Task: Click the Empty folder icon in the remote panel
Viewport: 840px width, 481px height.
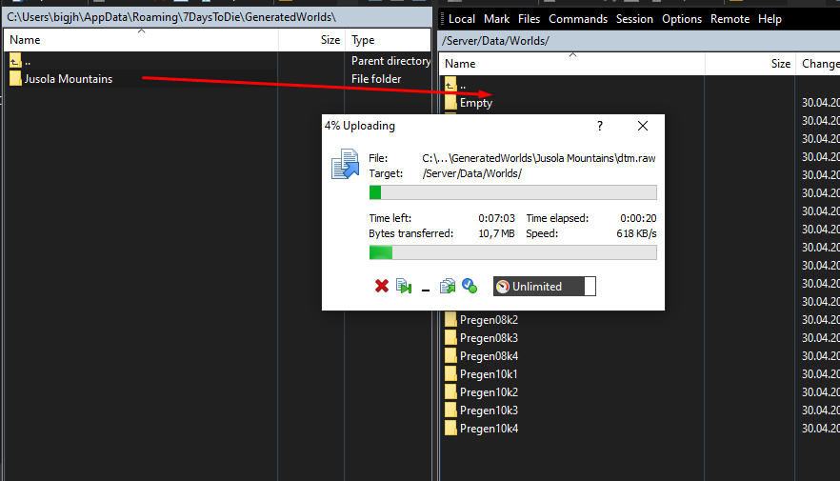Action: click(451, 103)
